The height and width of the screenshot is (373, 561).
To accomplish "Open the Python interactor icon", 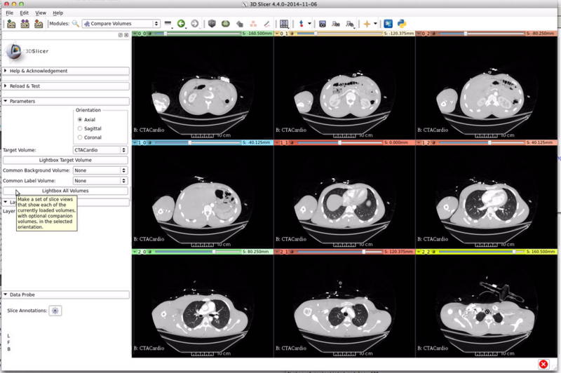I will pos(402,24).
